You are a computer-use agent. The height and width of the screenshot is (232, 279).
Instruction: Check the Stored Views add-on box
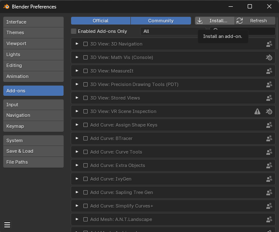[x=86, y=98]
